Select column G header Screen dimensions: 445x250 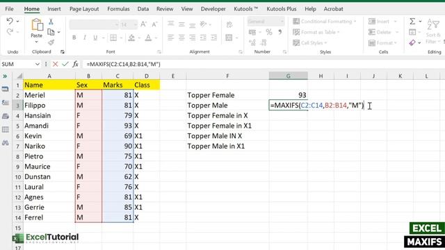[x=288, y=76]
